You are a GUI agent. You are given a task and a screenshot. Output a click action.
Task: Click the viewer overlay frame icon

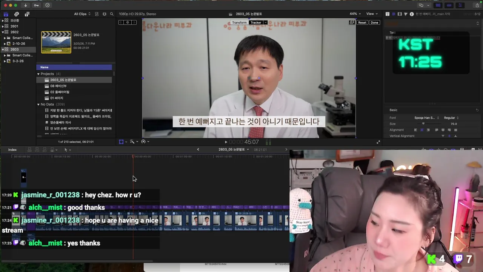pyautogui.click(x=352, y=22)
